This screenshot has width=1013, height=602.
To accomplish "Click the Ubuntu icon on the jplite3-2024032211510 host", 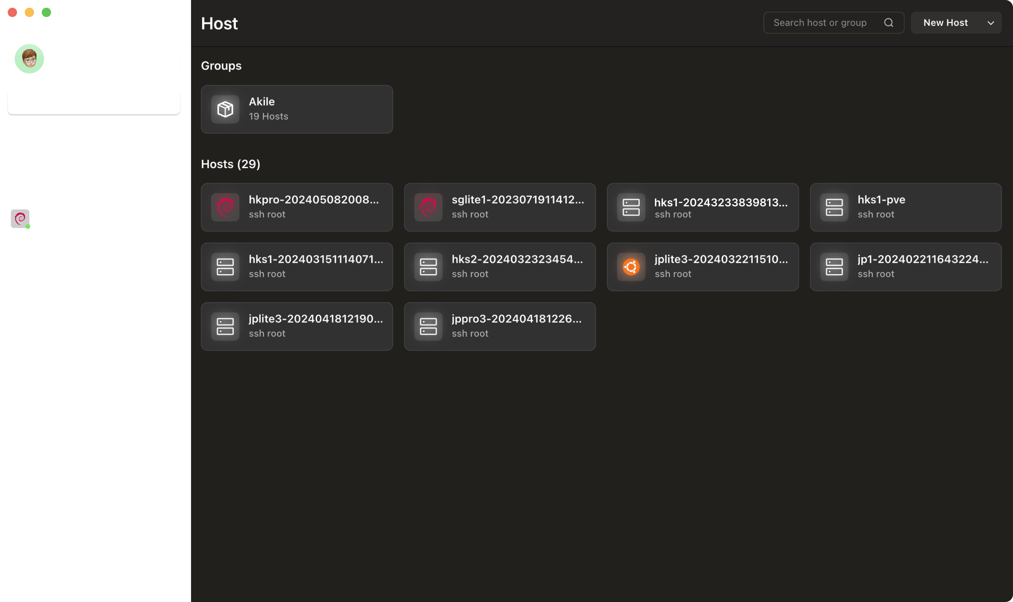I will tap(631, 267).
